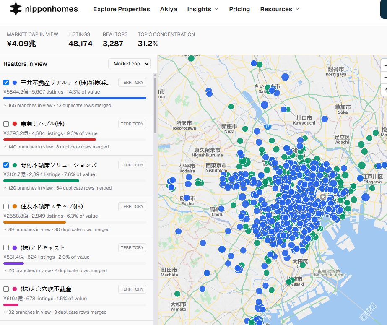Image resolution: width=387 pixels, height=325 pixels.
Task: Check the 東急リバブル(株) checkbox
Action: [x=6, y=124]
